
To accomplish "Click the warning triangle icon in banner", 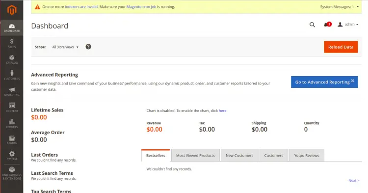I will click(x=37, y=7).
